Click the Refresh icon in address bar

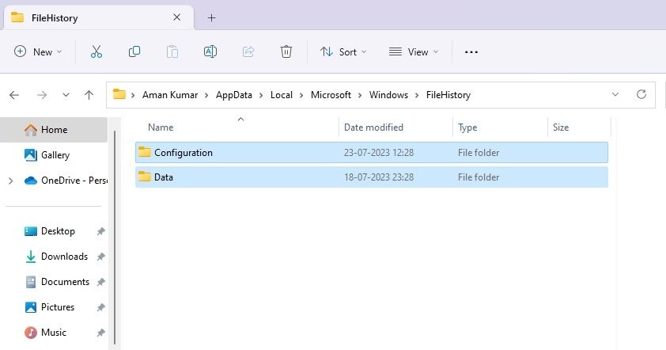click(641, 94)
